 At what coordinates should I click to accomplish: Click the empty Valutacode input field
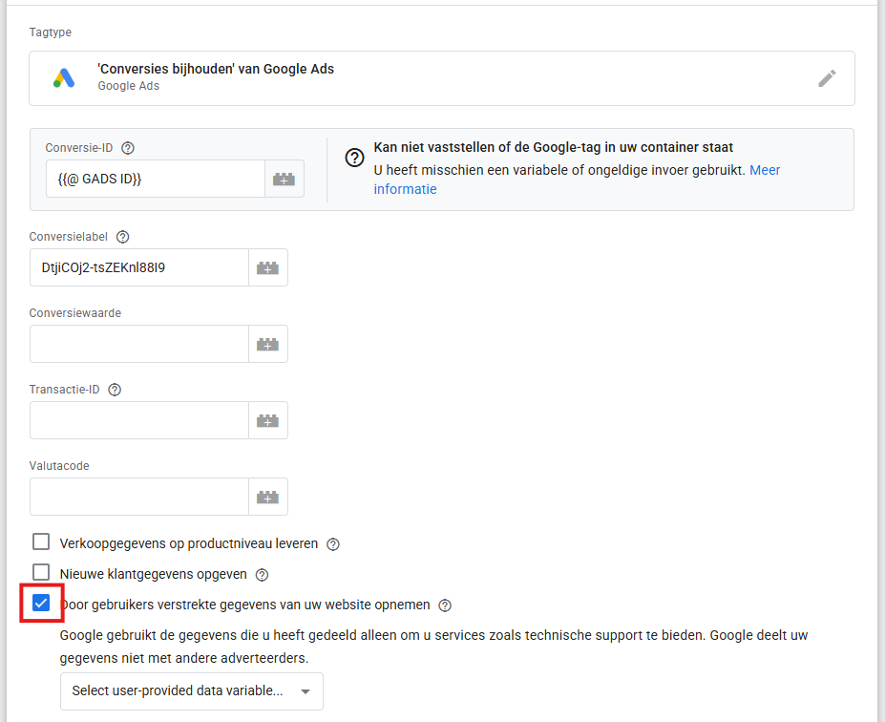point(138,497)
